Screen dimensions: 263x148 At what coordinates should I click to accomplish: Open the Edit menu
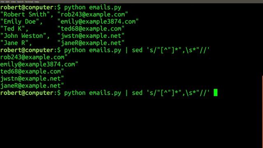[x=7, y=2]
